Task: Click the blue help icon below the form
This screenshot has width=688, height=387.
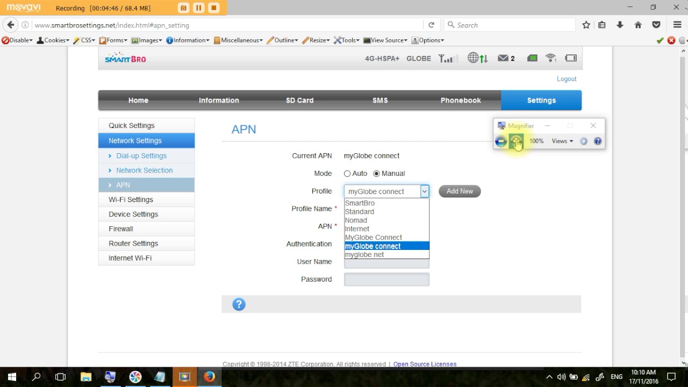Action: (x=239, y=304)
